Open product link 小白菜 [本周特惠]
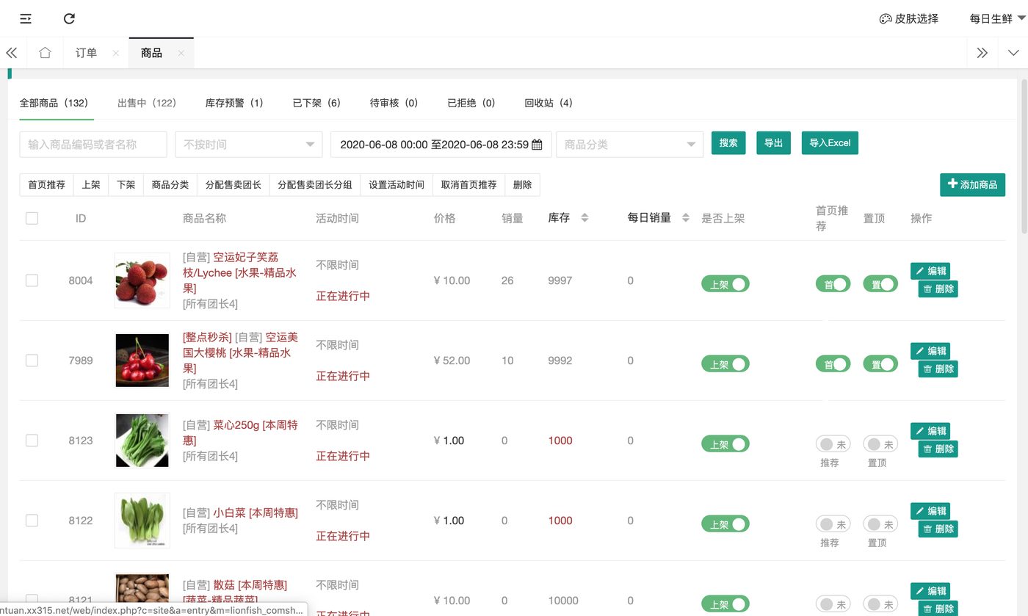 click(256, 513)
